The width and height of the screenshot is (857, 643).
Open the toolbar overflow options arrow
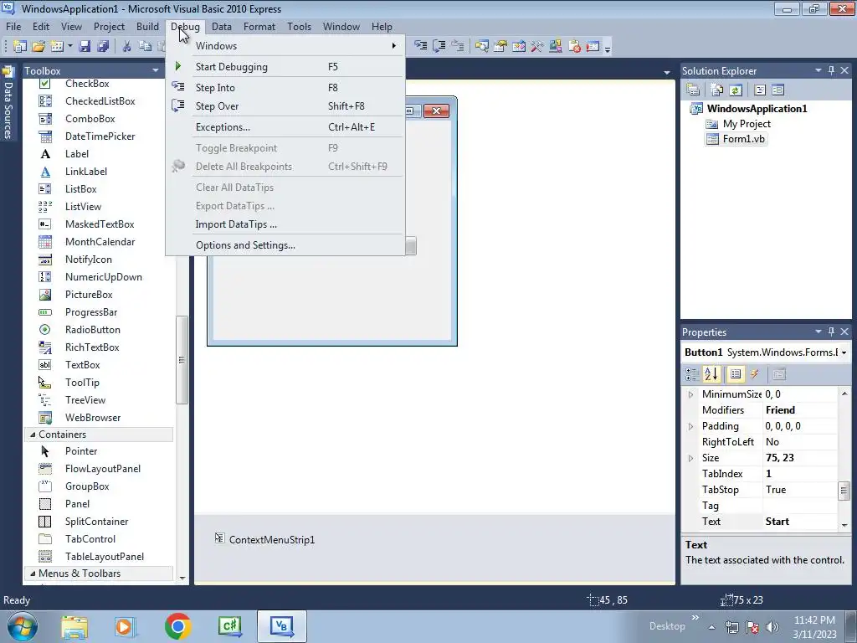tap(608, 48)
